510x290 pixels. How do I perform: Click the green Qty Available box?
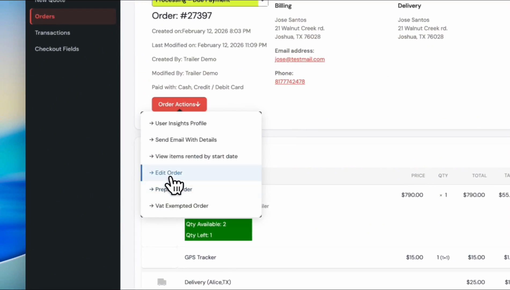tap(218, 230)
